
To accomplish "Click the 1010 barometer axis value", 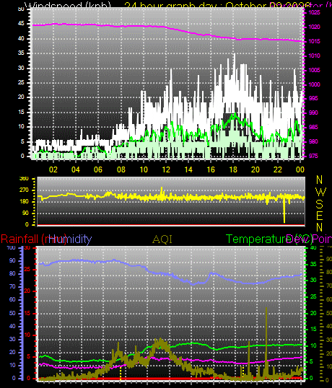I will coord(314,56).
